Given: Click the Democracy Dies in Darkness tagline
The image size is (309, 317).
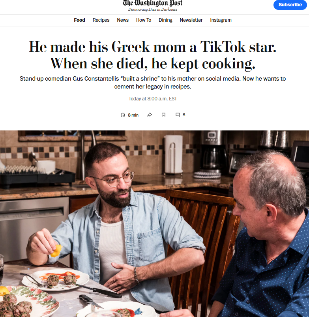Looking at the screenshot, I should click(153, 9).
